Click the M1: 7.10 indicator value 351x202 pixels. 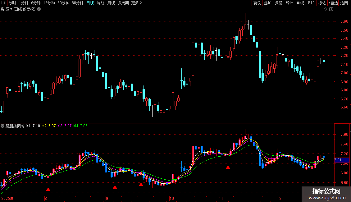[x=33, y=126]
